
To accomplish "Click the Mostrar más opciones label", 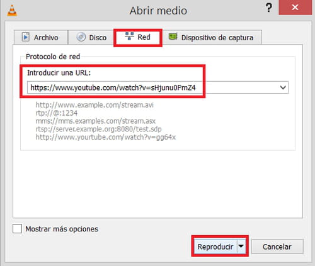I will (x=62, y=229).
